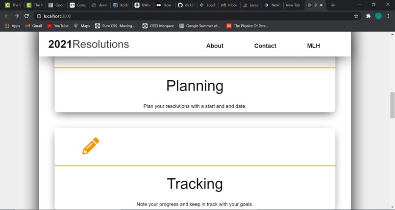Switch to the devel tab

100,5
